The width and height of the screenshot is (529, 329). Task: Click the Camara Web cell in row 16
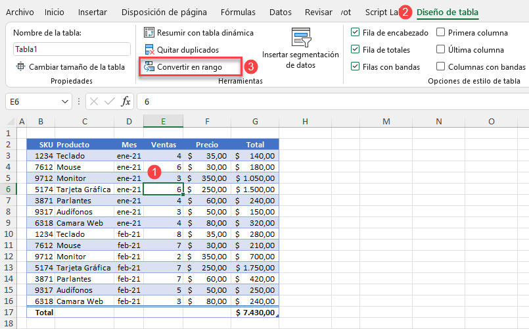point(84,301)
